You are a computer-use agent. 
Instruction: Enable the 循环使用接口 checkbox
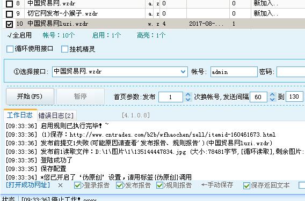[10, 49]
